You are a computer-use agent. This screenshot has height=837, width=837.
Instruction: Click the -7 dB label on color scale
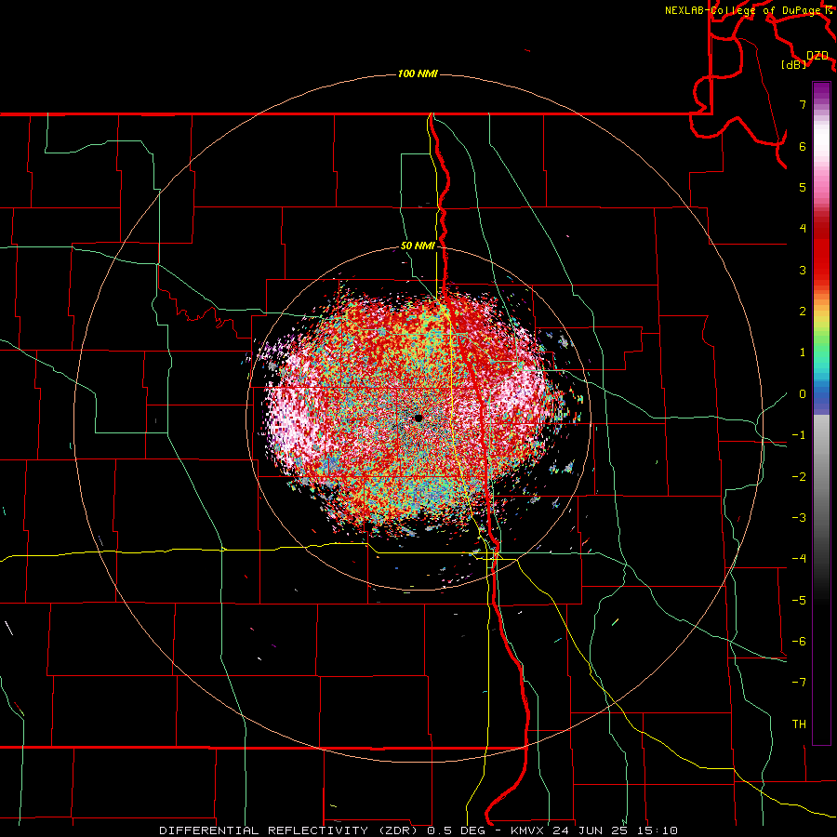pos(799,683)
